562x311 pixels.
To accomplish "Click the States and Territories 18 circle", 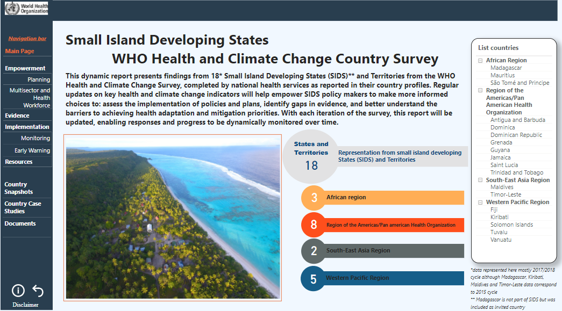I will [x=311, y=157].
